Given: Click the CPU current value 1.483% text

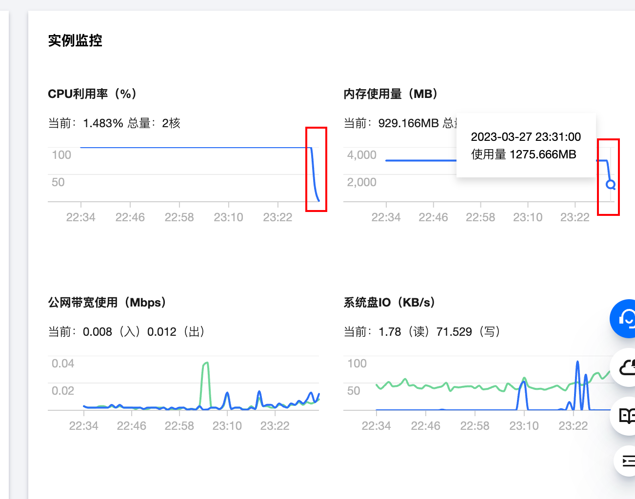Looking at the screenshot, I should (103, 123).
